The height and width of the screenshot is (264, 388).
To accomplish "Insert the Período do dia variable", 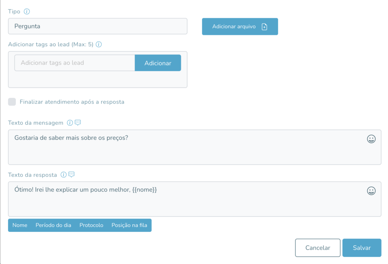I will pyautogui.click(x=53, y=225).
